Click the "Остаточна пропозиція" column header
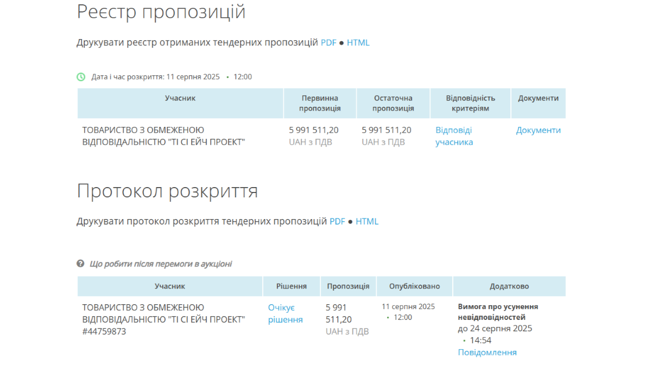The image size is (653, 366). pos(394,103)
